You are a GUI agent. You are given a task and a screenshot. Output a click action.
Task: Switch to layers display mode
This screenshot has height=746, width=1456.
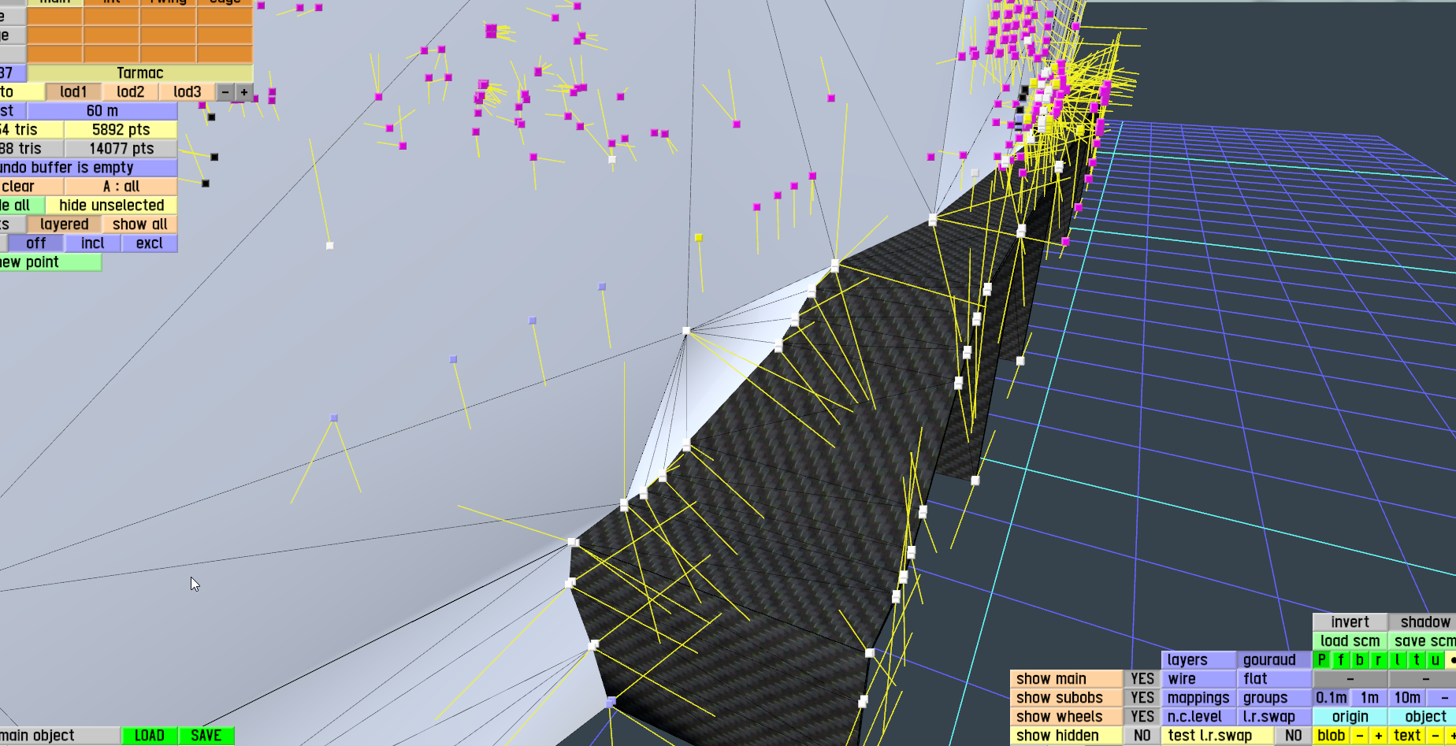(x=1199, y=660)
